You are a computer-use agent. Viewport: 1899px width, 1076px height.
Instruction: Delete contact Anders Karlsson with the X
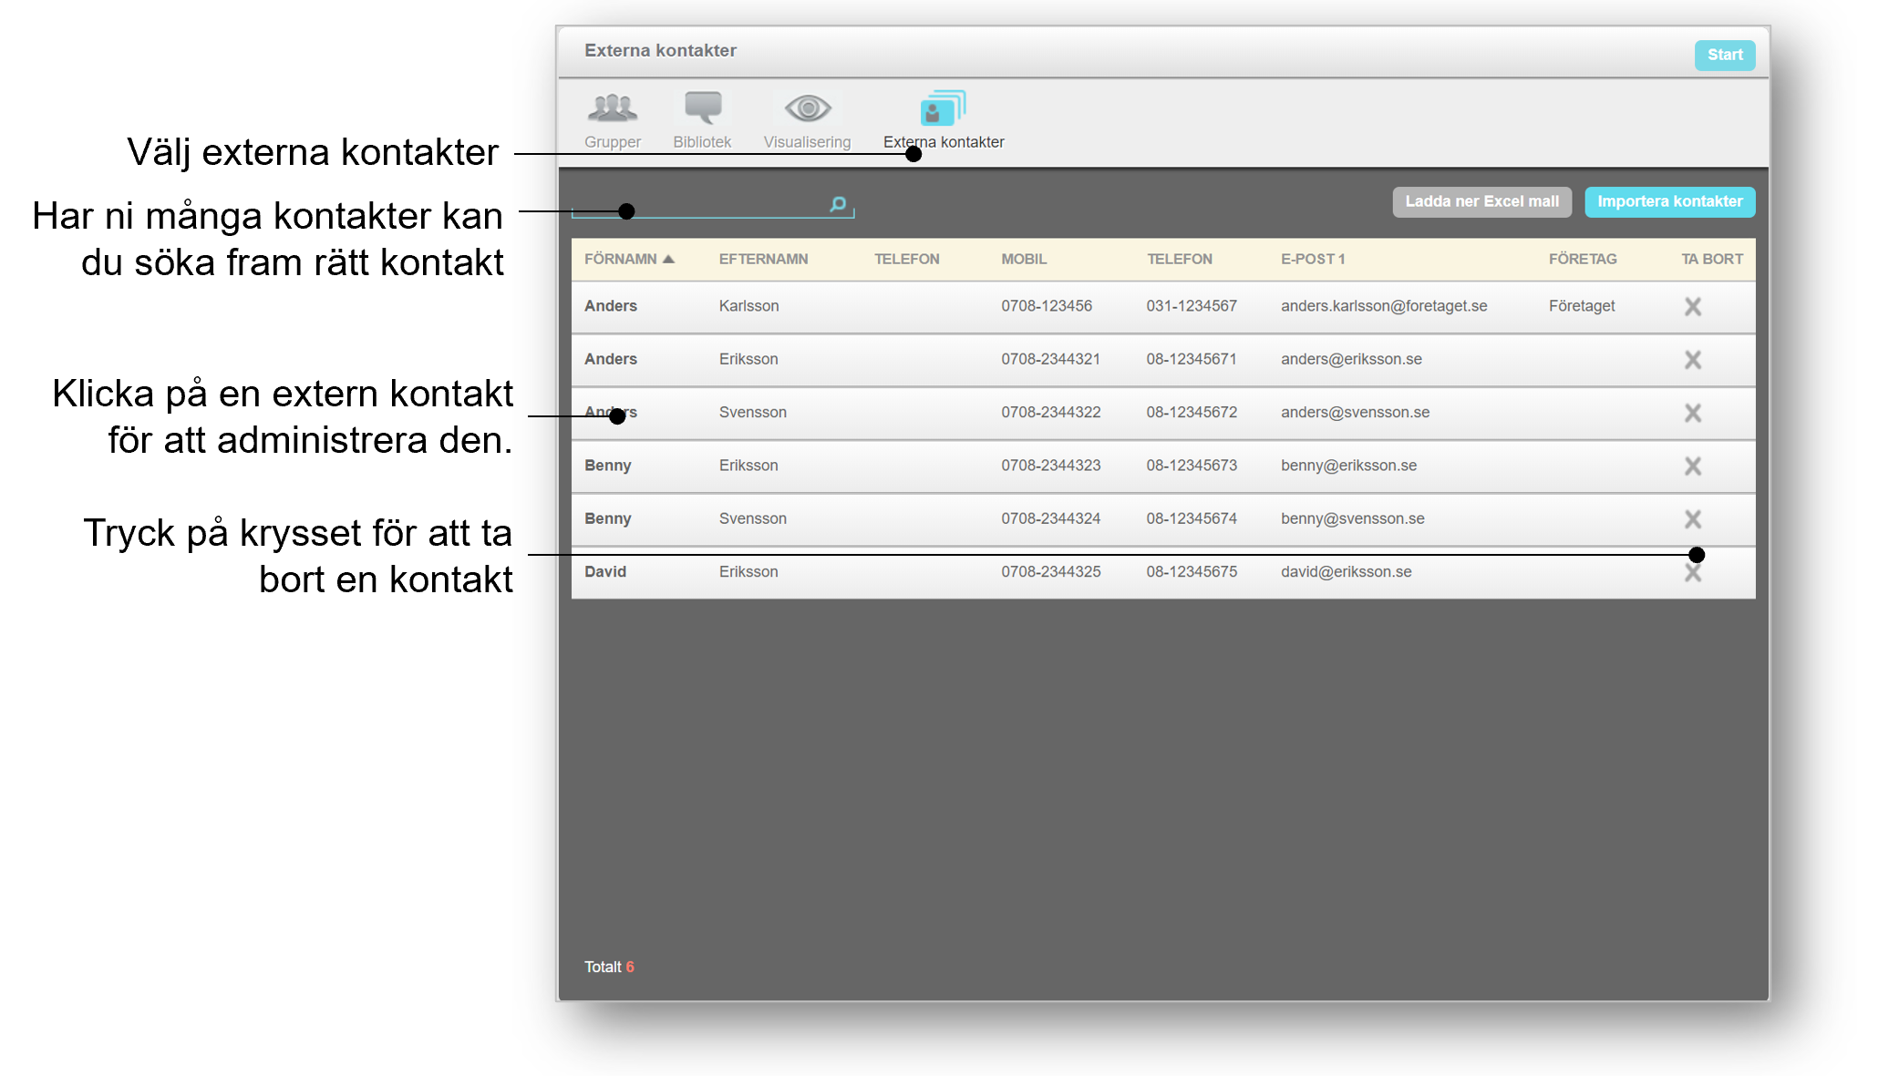(x=1693, y=307)
